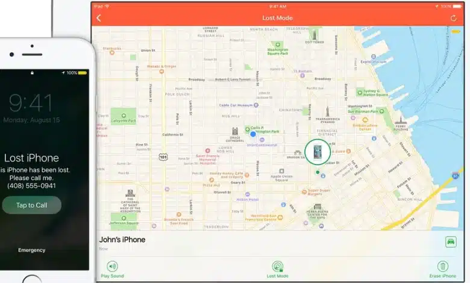
Task: Tap the California St label on the map
Action: [x=173, y=135]
